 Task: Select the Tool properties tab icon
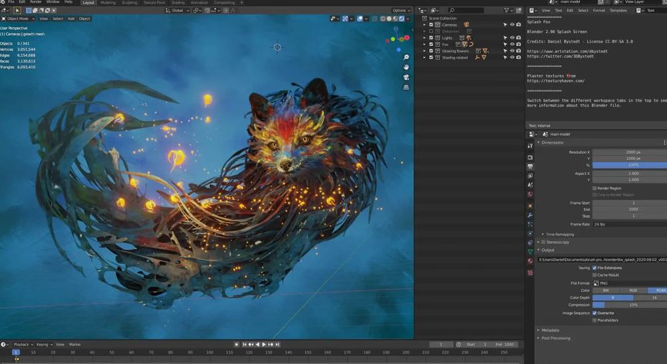coord(530,146)
